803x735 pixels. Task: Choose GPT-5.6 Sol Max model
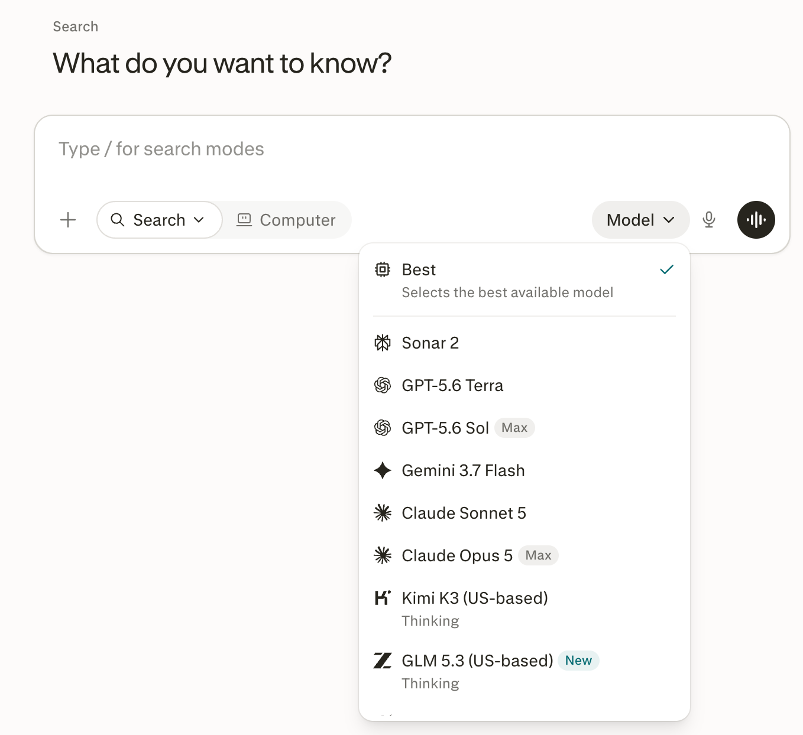(524, 428)
